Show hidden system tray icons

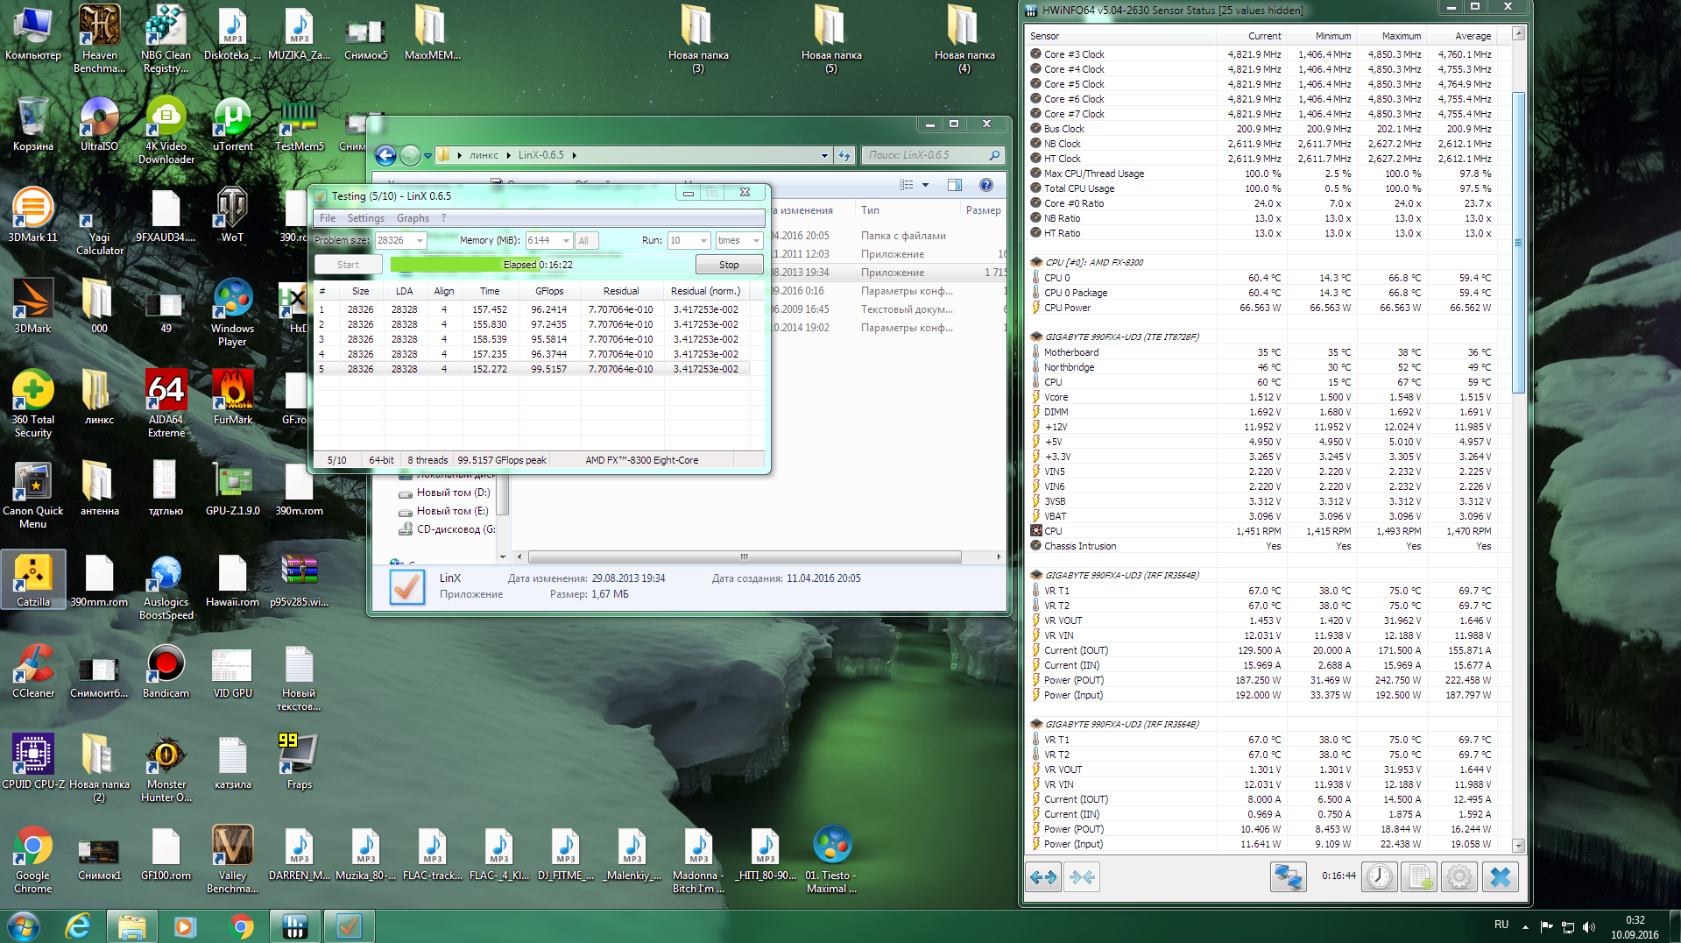[x=1525, y=926]
